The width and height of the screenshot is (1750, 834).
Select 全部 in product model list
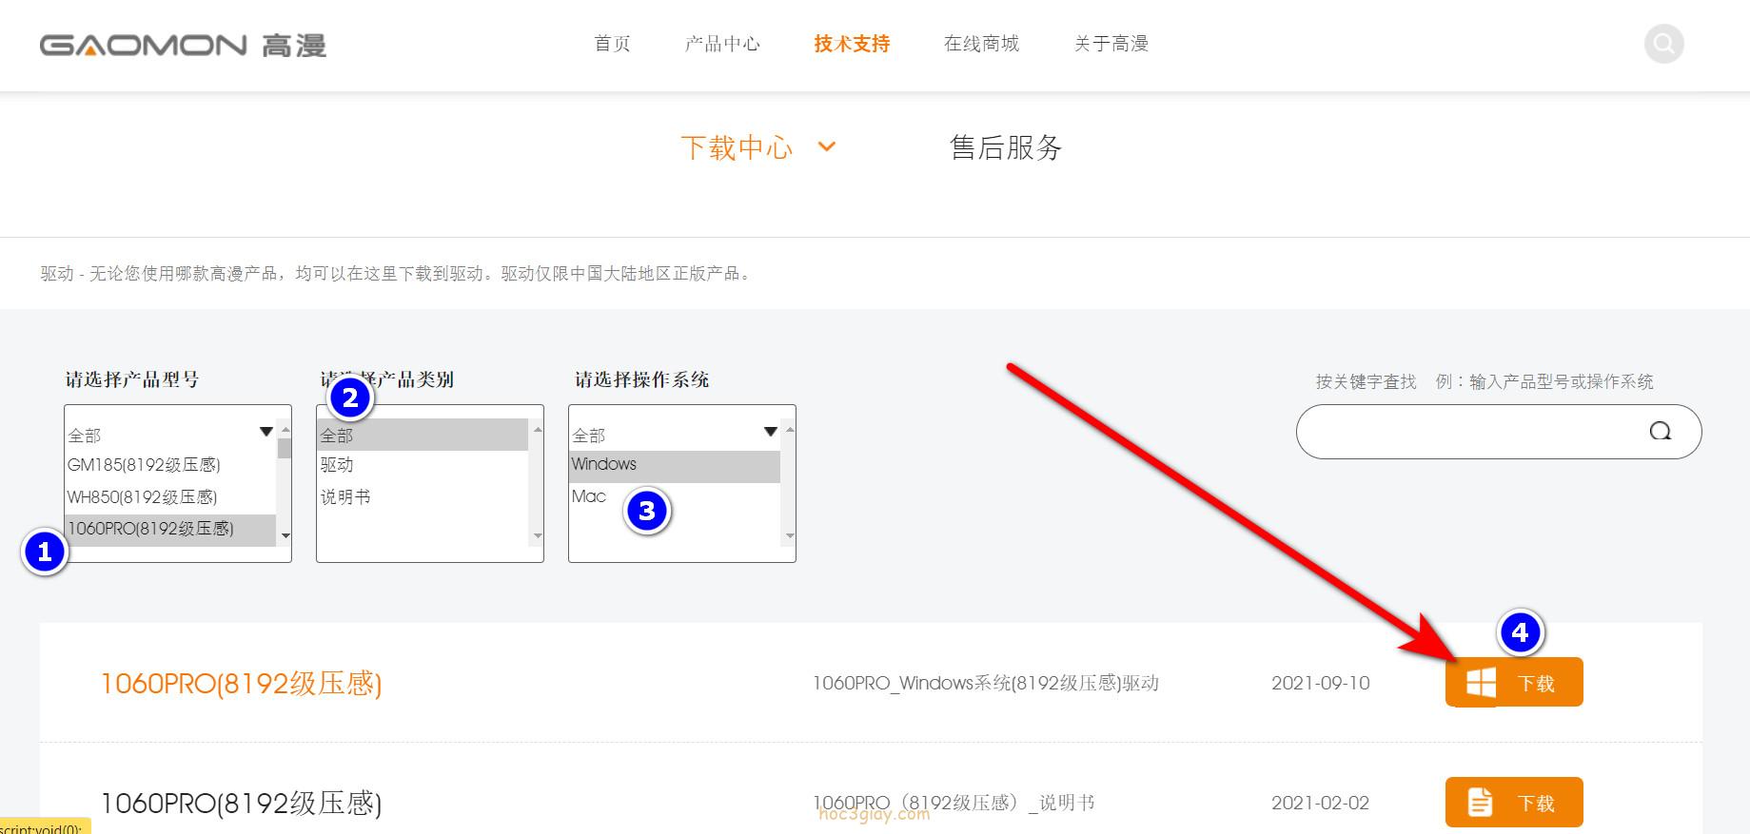pyautogui.click(x=169, y=435)
